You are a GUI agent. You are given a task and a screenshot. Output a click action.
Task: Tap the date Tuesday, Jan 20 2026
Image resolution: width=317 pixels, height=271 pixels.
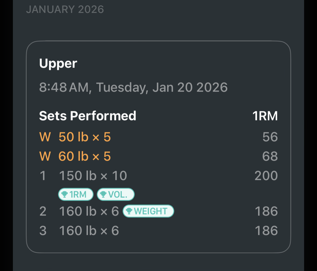pyautogui.click(x=134, y=87)
